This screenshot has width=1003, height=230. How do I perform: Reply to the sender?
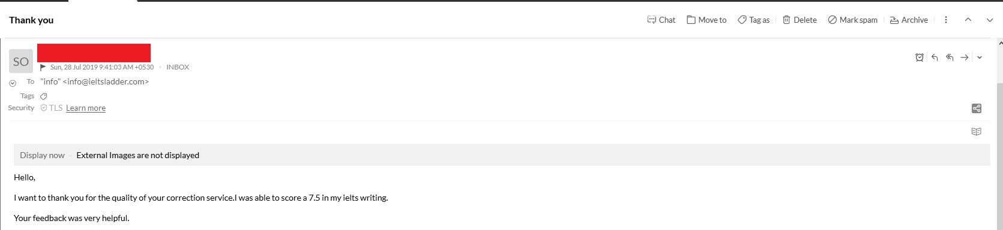(935, 57)
